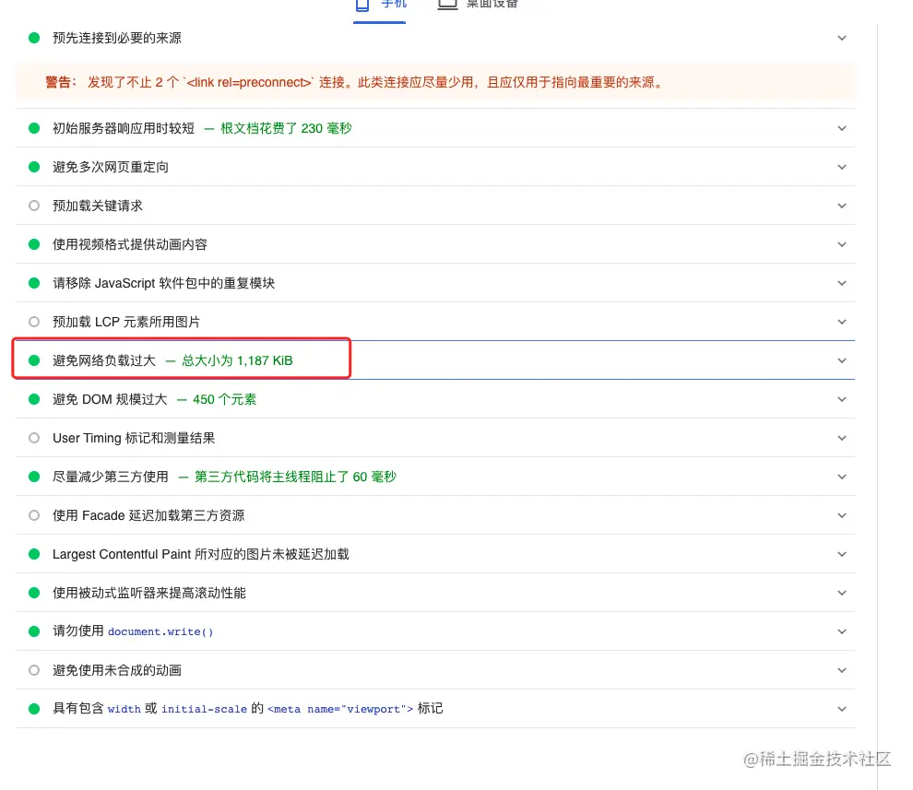913x790 pixels.
Task: Click green status dot for 避免 DOM 规模过大
Action: pos(34,399)
